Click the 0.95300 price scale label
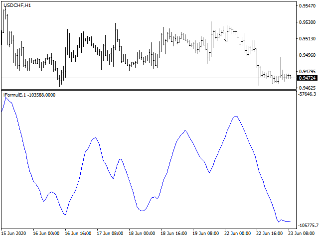The image size is (319, 239). pyautogui.click(x=307, y=22)
